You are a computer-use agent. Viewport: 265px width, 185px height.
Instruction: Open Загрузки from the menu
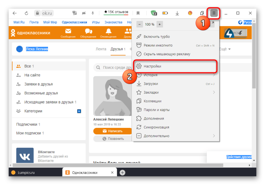coord(176,84)
